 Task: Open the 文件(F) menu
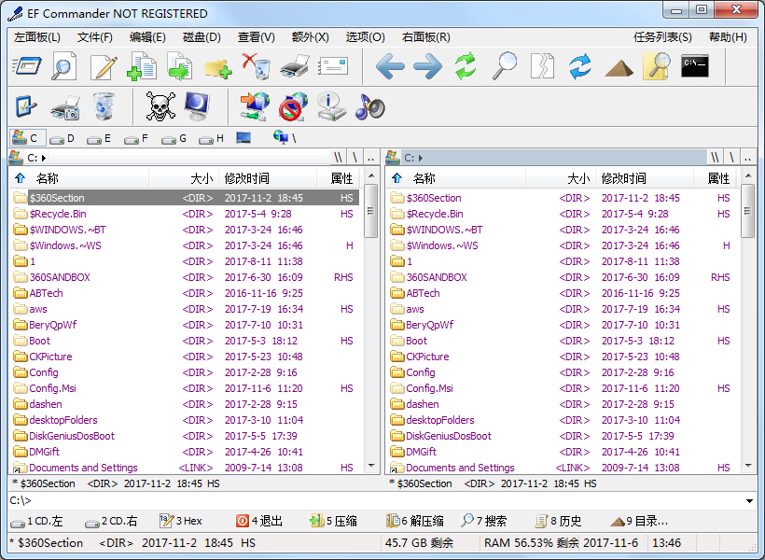[94, 37]
